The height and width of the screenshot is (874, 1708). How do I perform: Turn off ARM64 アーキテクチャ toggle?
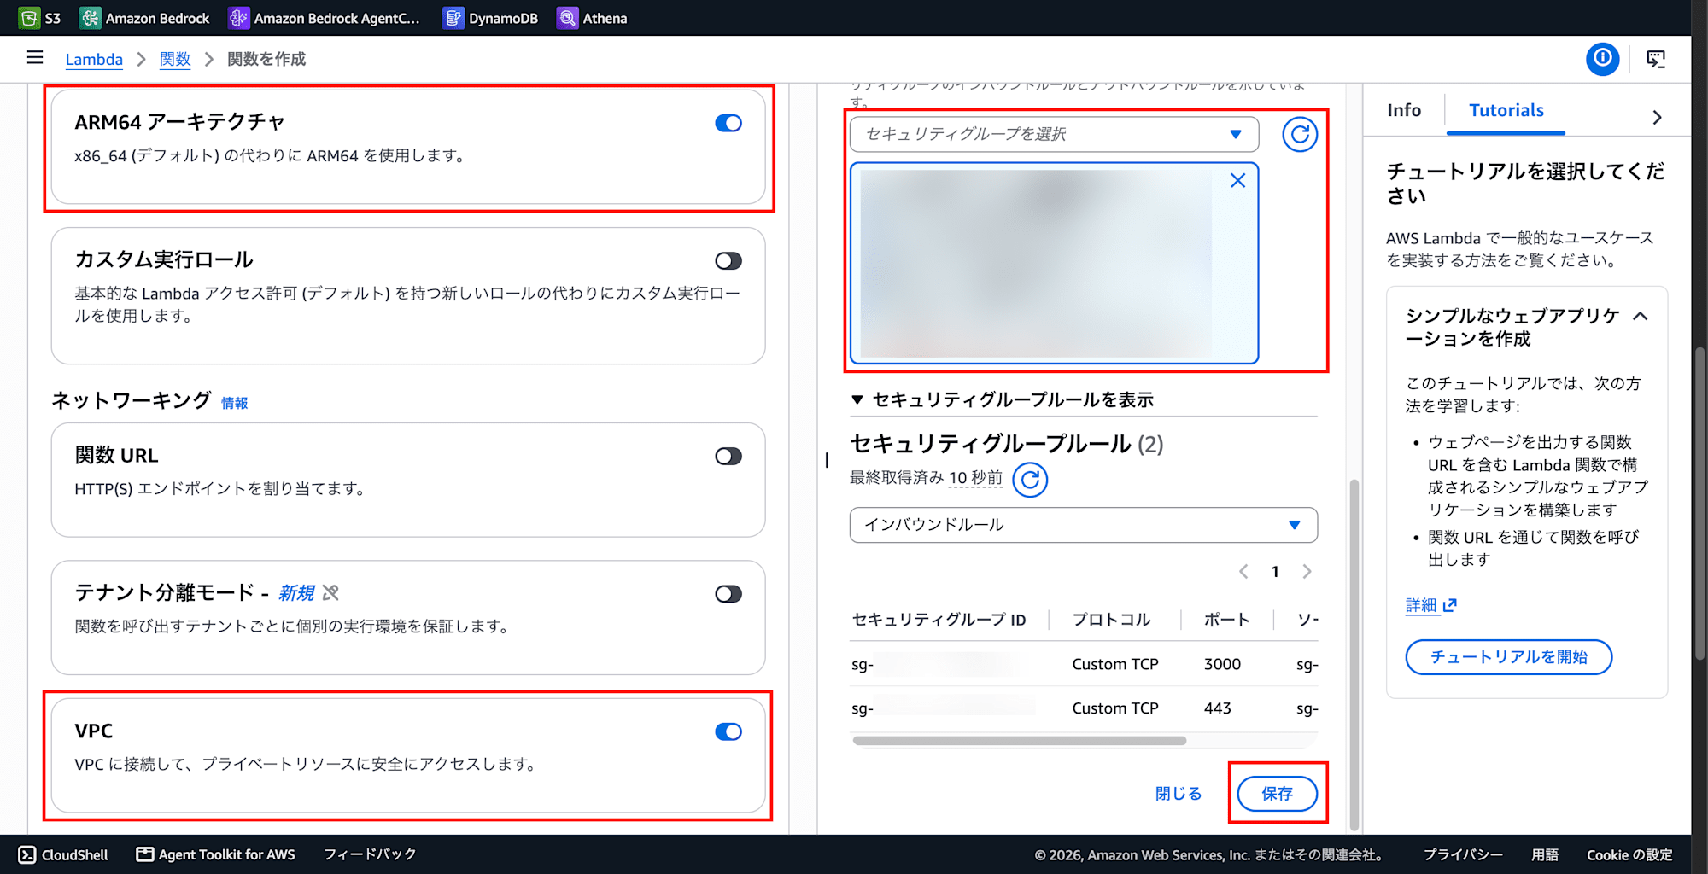coord(728,124)
